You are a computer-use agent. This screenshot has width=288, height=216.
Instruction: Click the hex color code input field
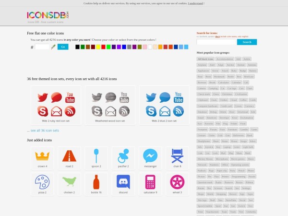pos(42,47)
